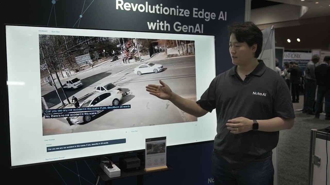Viewport: 330px width, 185px height.
Task: Click the road sign board in video
Action: point(83,59)
